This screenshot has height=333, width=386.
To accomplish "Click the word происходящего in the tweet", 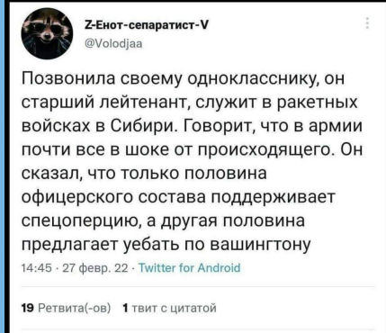I will point(267,150).
